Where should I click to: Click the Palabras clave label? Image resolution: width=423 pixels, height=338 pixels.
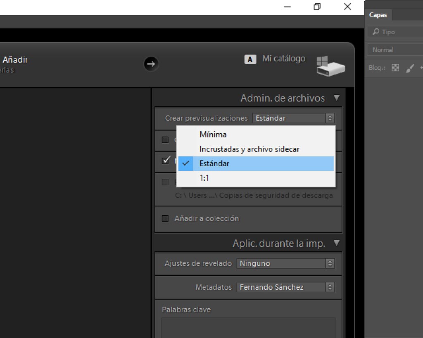[186, 310]
